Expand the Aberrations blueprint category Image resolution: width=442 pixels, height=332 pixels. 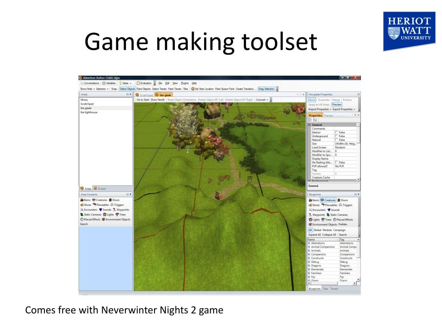[x=309, y=243]
